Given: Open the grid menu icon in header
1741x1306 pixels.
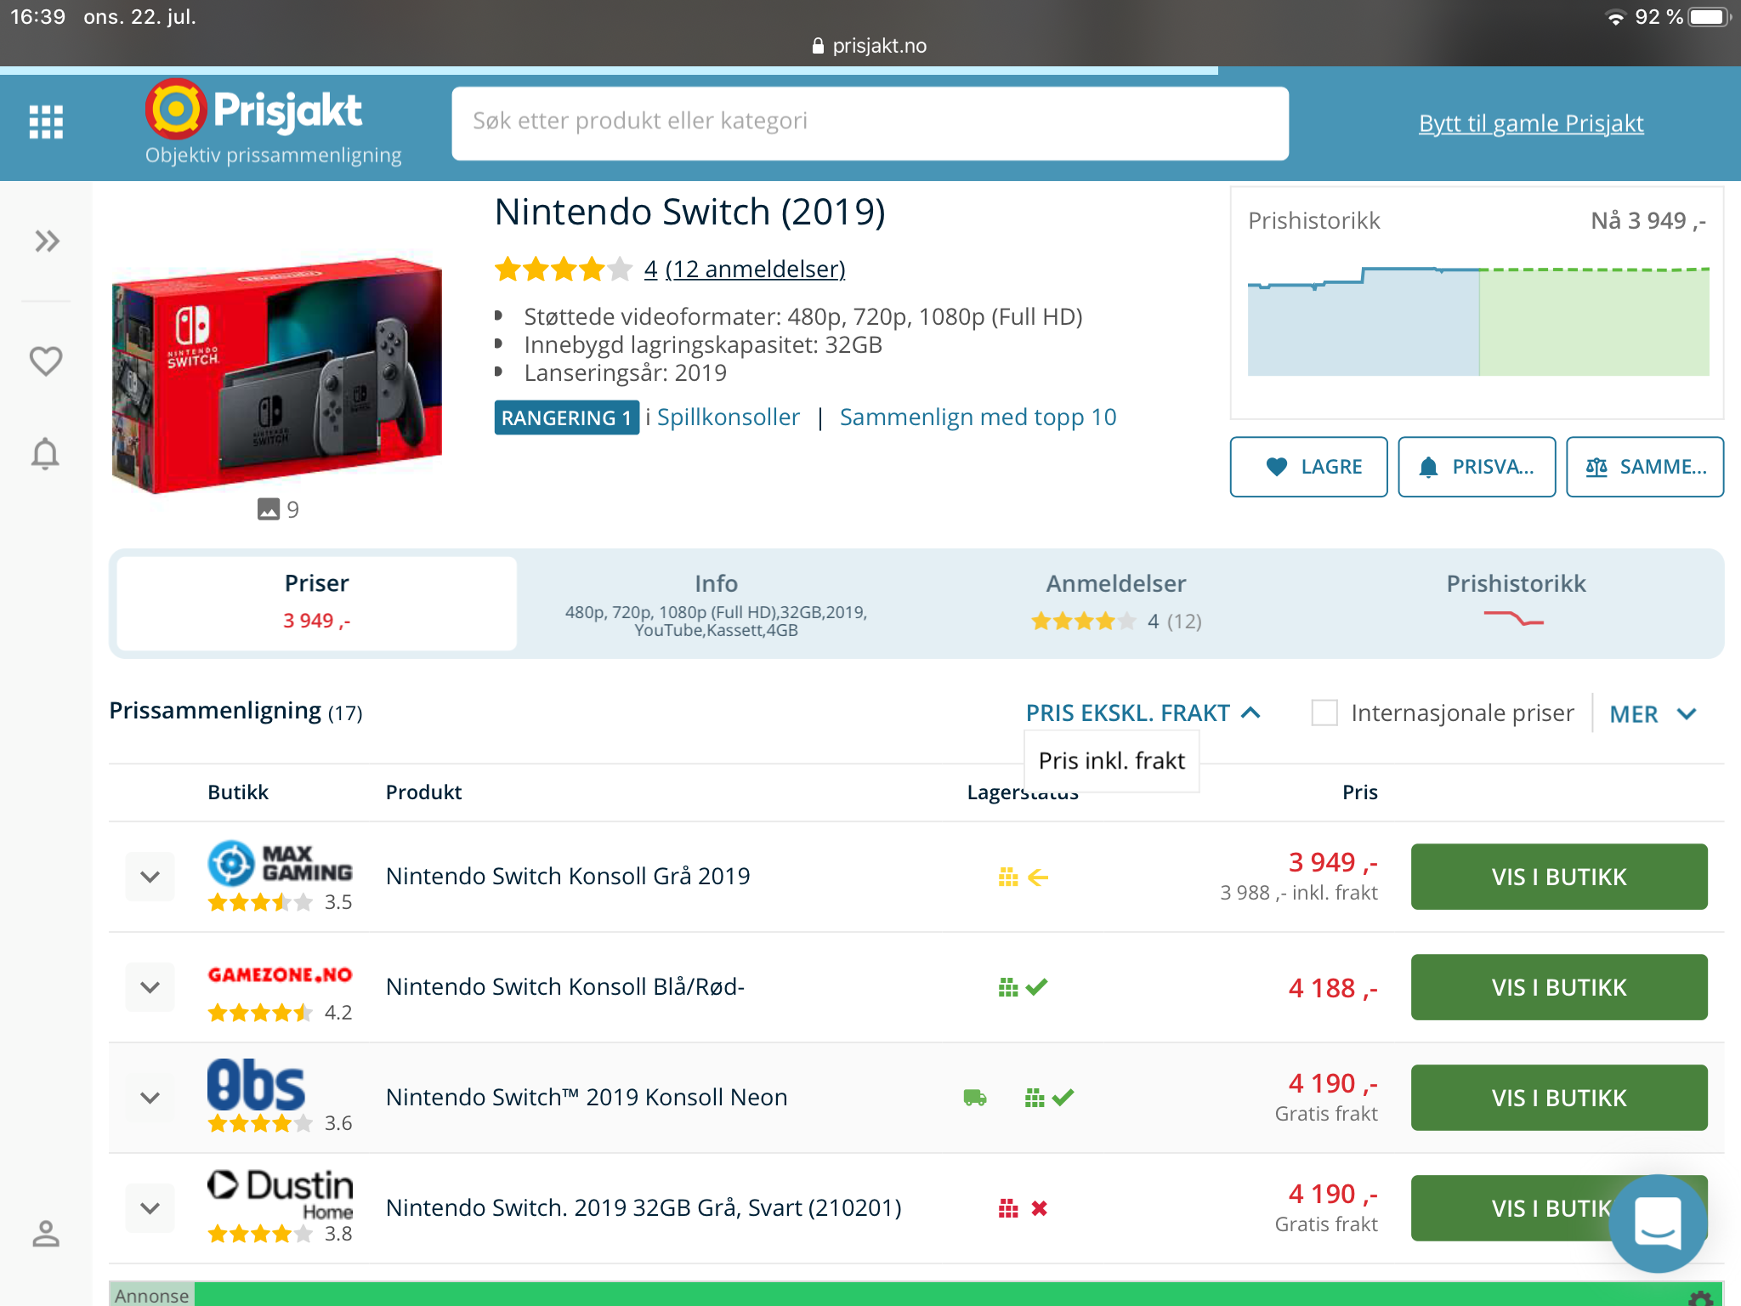Looking at the screenshot, I should click(x=46, y=122).
